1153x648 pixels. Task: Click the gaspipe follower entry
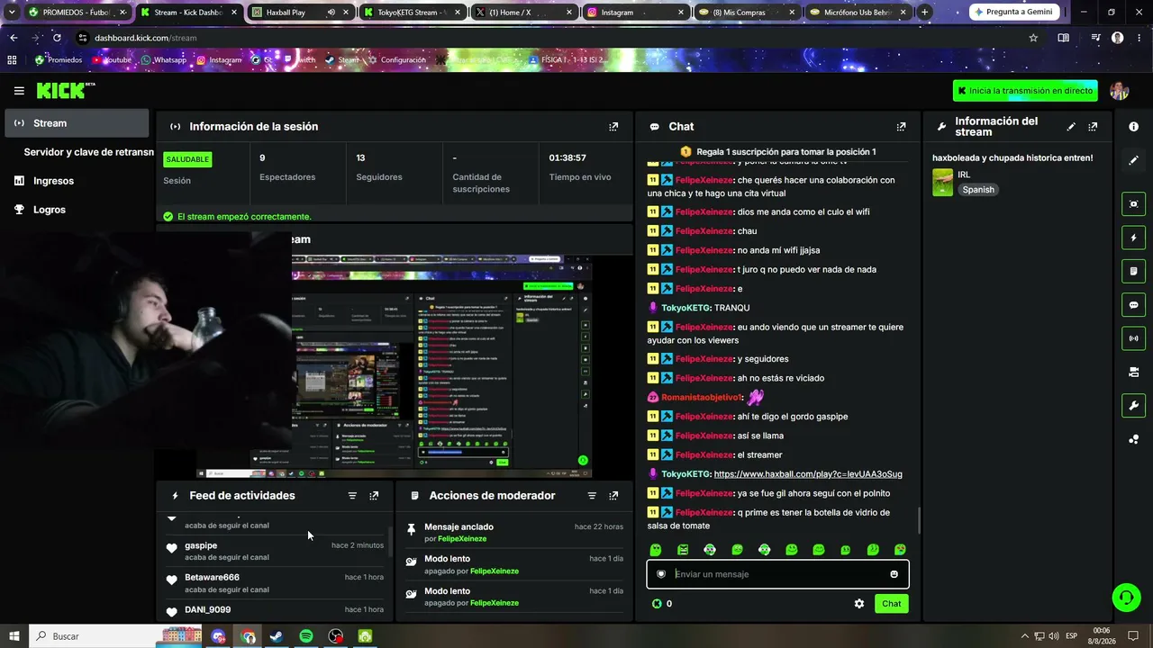coord(276,551)
